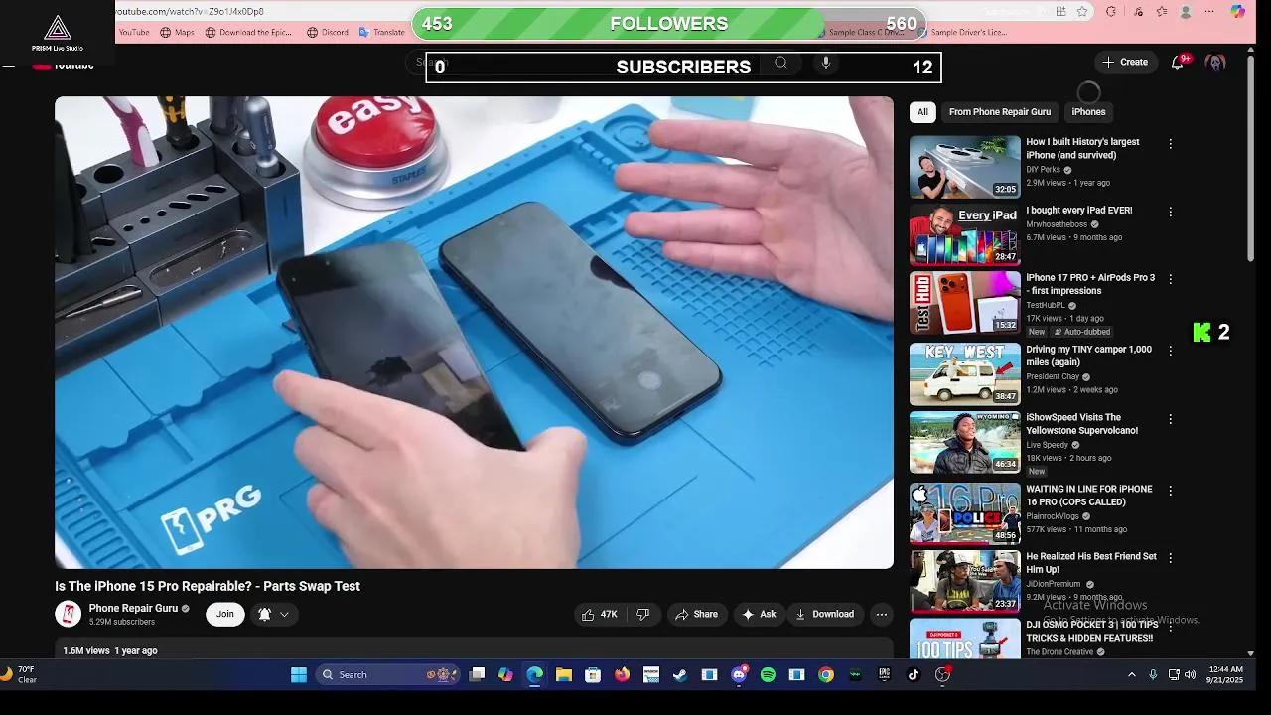
Task: Open the President Chay channel name
Action: tap(1053, 377)
